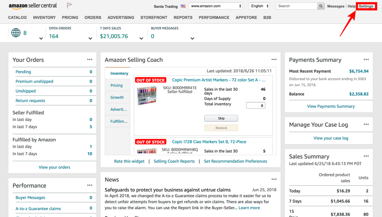The image size is (382, 217).
Task: Open the English language dropdown
Action: (259, 6)
